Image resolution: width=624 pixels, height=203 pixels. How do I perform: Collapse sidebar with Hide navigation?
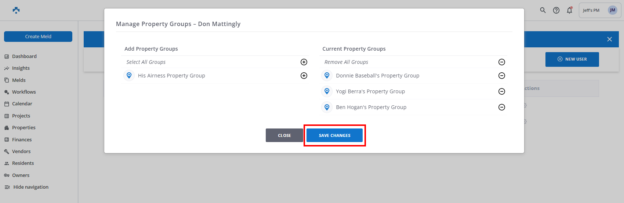(26, 187)
